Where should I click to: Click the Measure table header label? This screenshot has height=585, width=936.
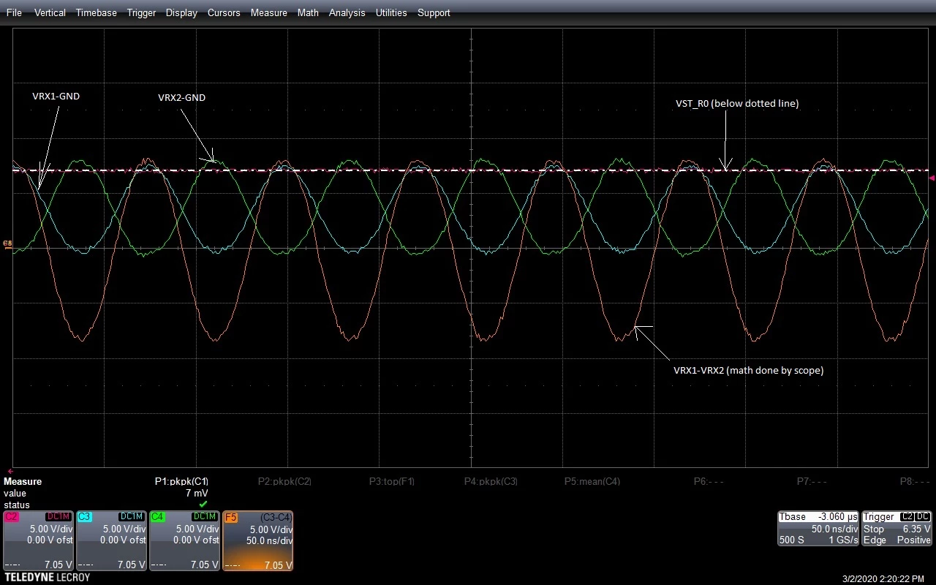coord(23,481)
